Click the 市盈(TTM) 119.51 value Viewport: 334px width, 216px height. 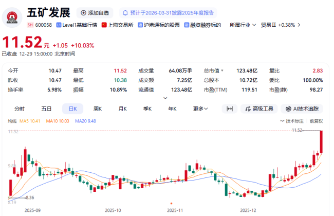point(249,90)
